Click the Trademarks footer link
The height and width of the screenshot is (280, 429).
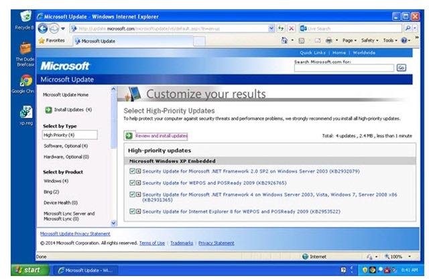(182, 243)
